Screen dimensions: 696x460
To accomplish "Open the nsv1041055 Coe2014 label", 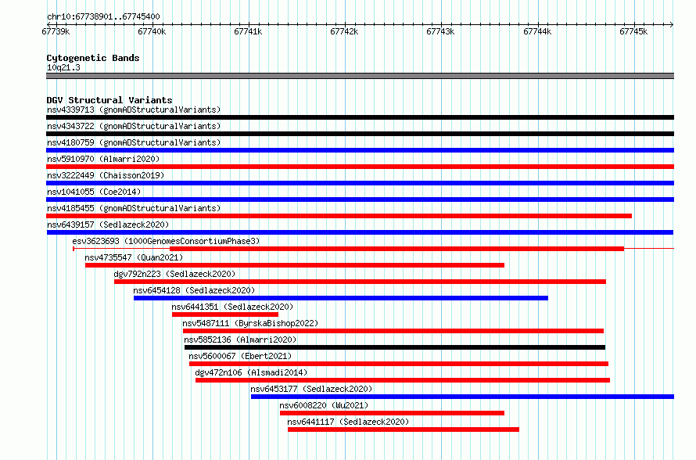I will coord(94,192).
